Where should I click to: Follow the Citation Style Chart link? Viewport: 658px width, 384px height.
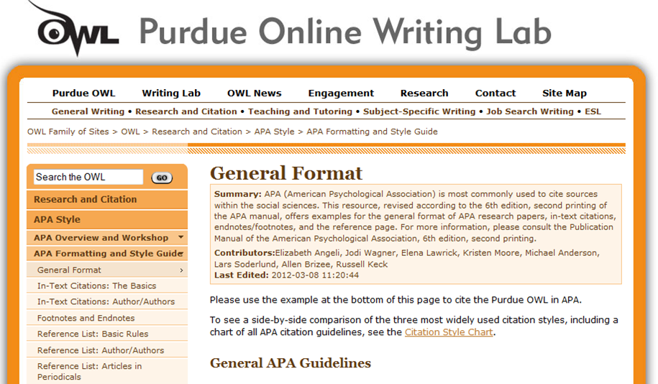click(449, 332)
